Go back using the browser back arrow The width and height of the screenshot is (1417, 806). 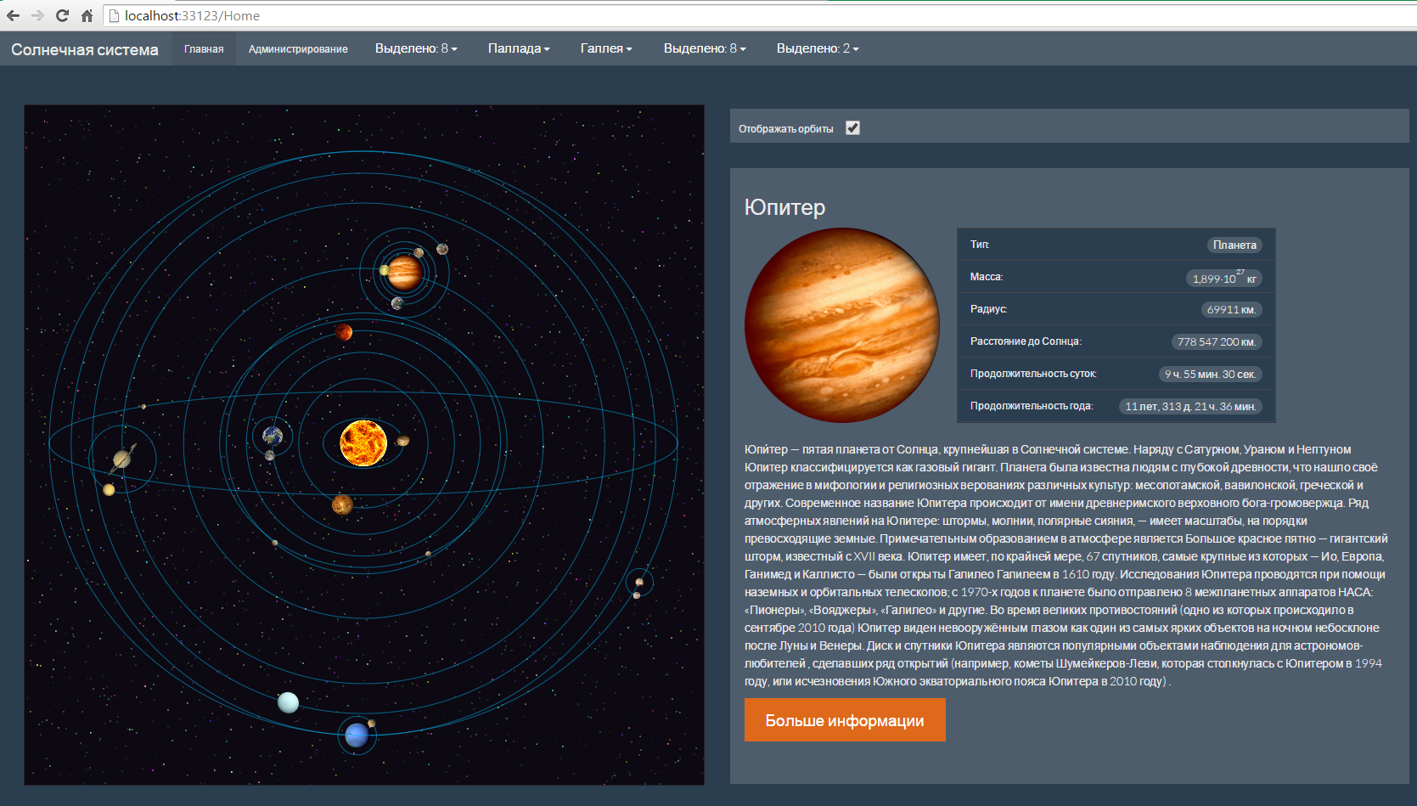13,15
